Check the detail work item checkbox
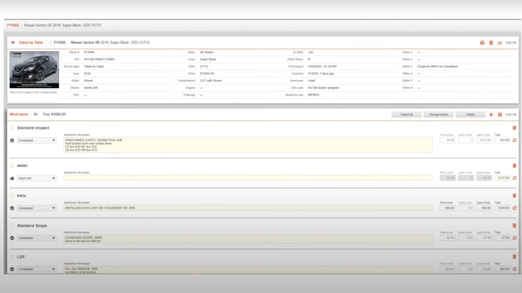Screen dimensions: 522x293 tap(12, 165)
